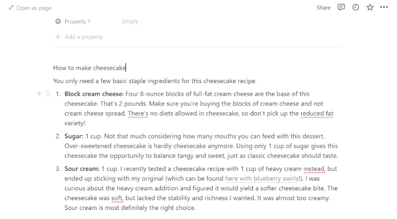The width and height of the screenshot is (397, 219).
Task: Open the Property 1 name menu
Action: point(77,22)
